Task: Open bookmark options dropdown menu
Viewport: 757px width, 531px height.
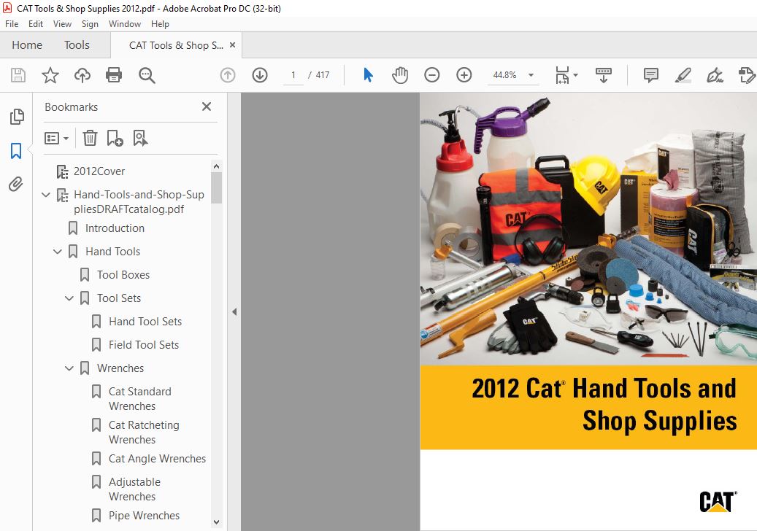Action: [56, 139]
